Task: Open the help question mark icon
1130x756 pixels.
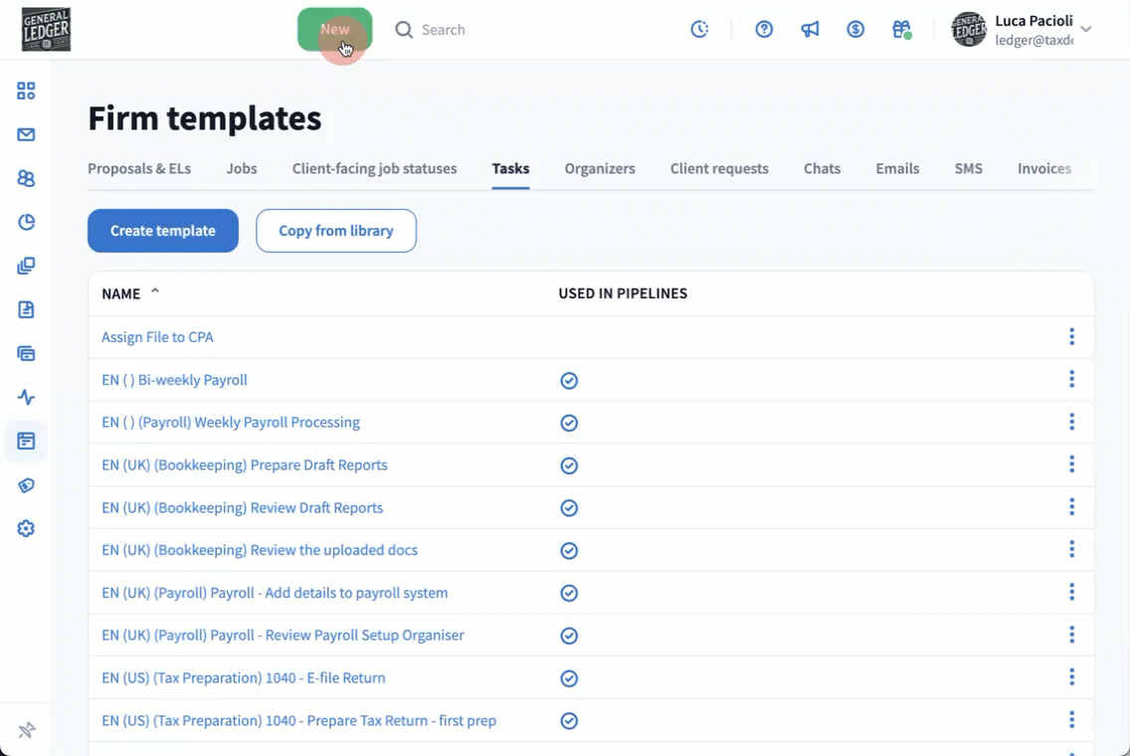Action: click(x=764, y=30)
